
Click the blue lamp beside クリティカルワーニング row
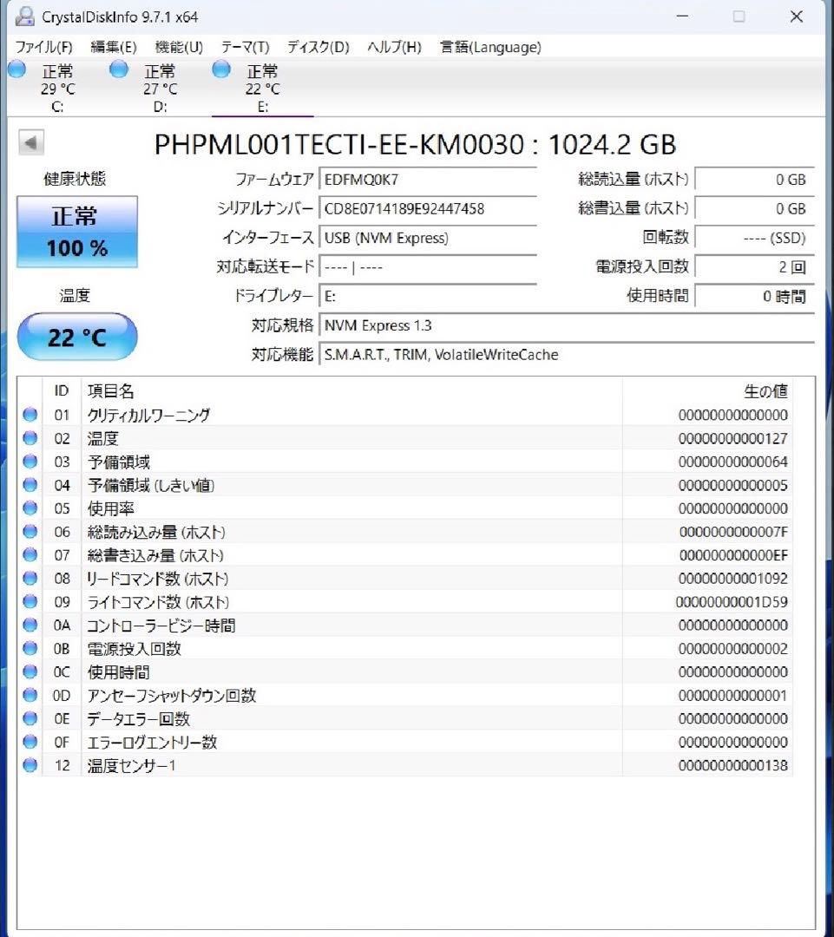30,415
